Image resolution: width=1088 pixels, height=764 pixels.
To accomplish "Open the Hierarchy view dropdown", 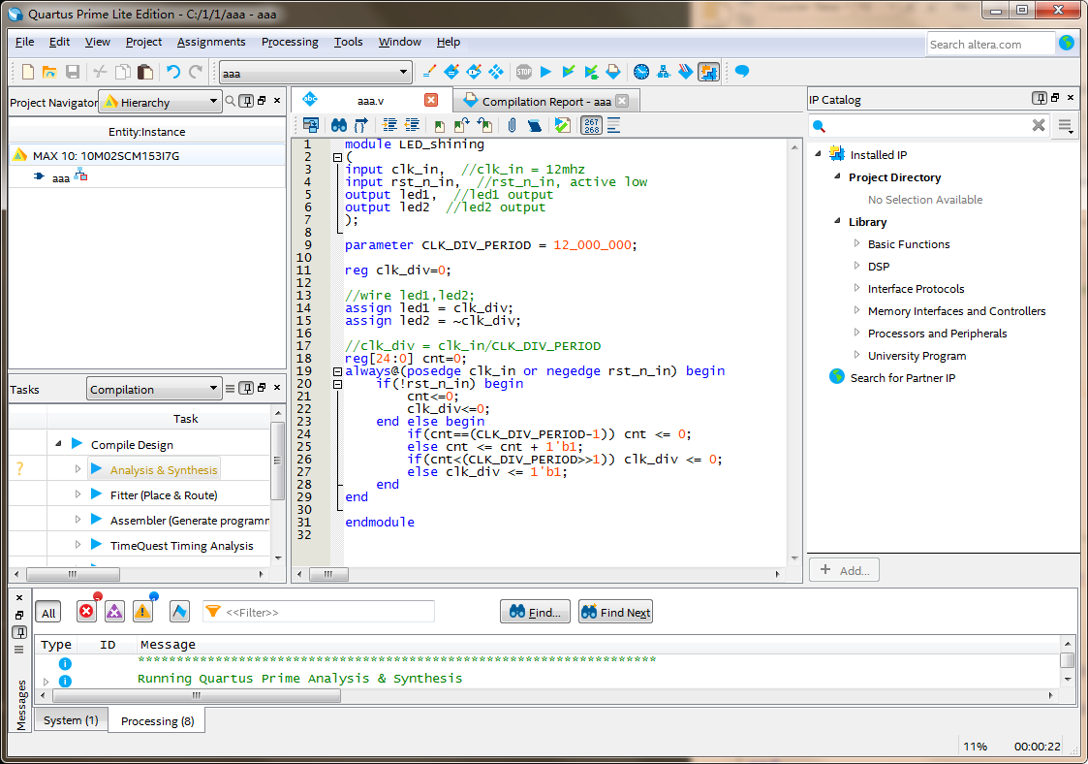I will tap(160, 102).
